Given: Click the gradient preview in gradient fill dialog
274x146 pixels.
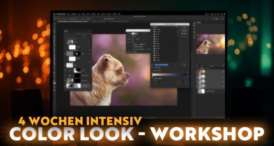Looking at the screenshot, I should (137, 34).
